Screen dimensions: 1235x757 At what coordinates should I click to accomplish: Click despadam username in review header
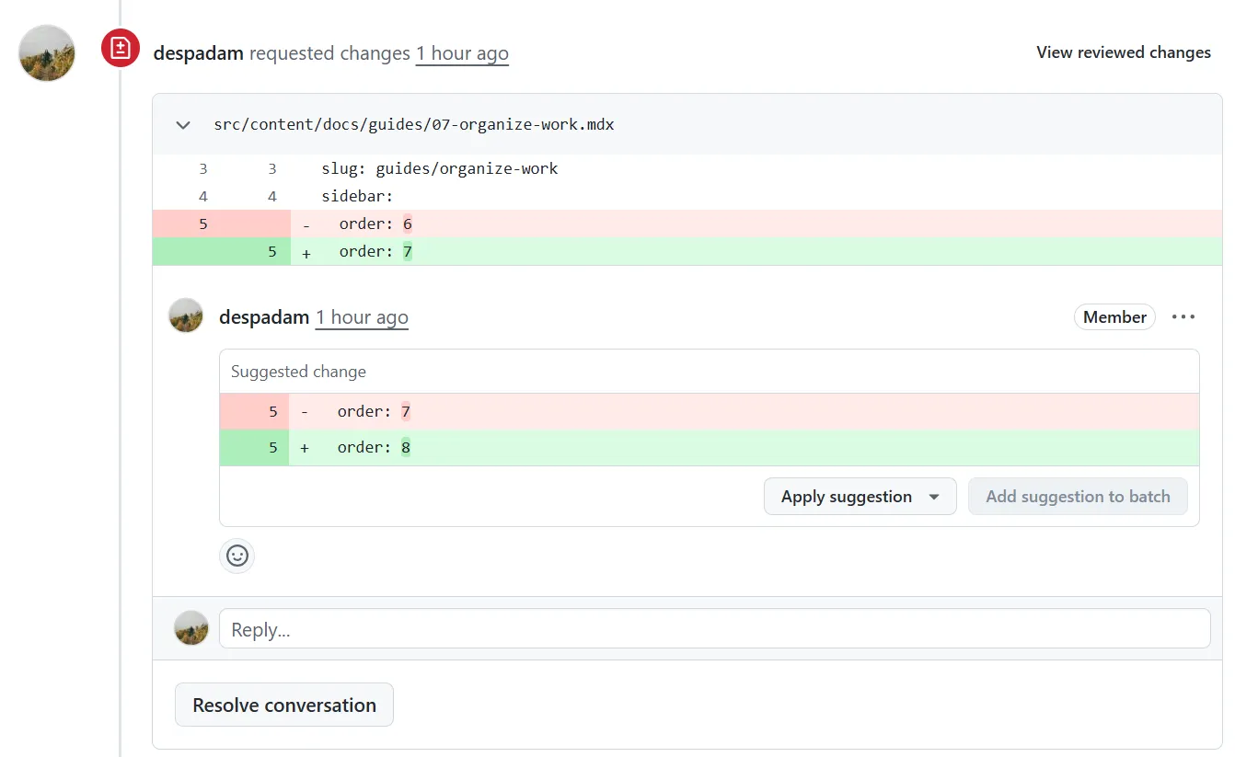199,53
